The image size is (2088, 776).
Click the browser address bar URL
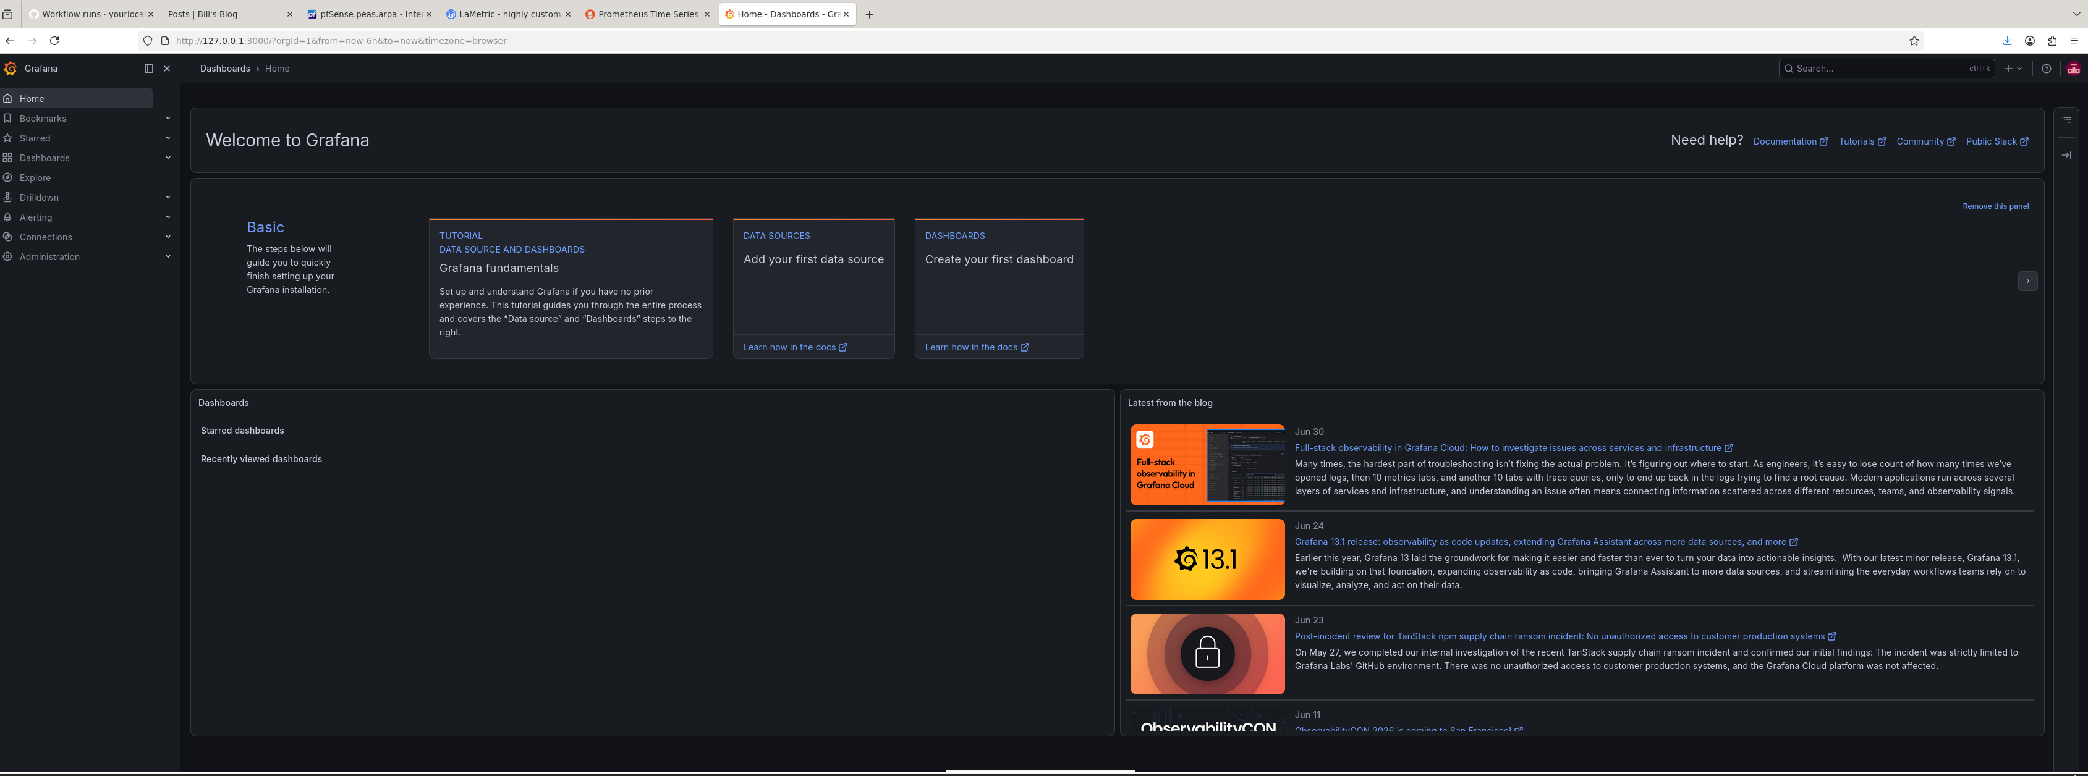click(x=341, y=41)
